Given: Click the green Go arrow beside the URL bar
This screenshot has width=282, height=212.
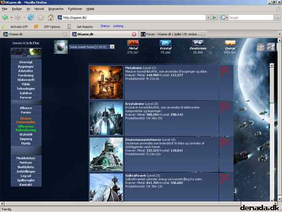Looking at the screenshot, I should (x=214, y=18).
